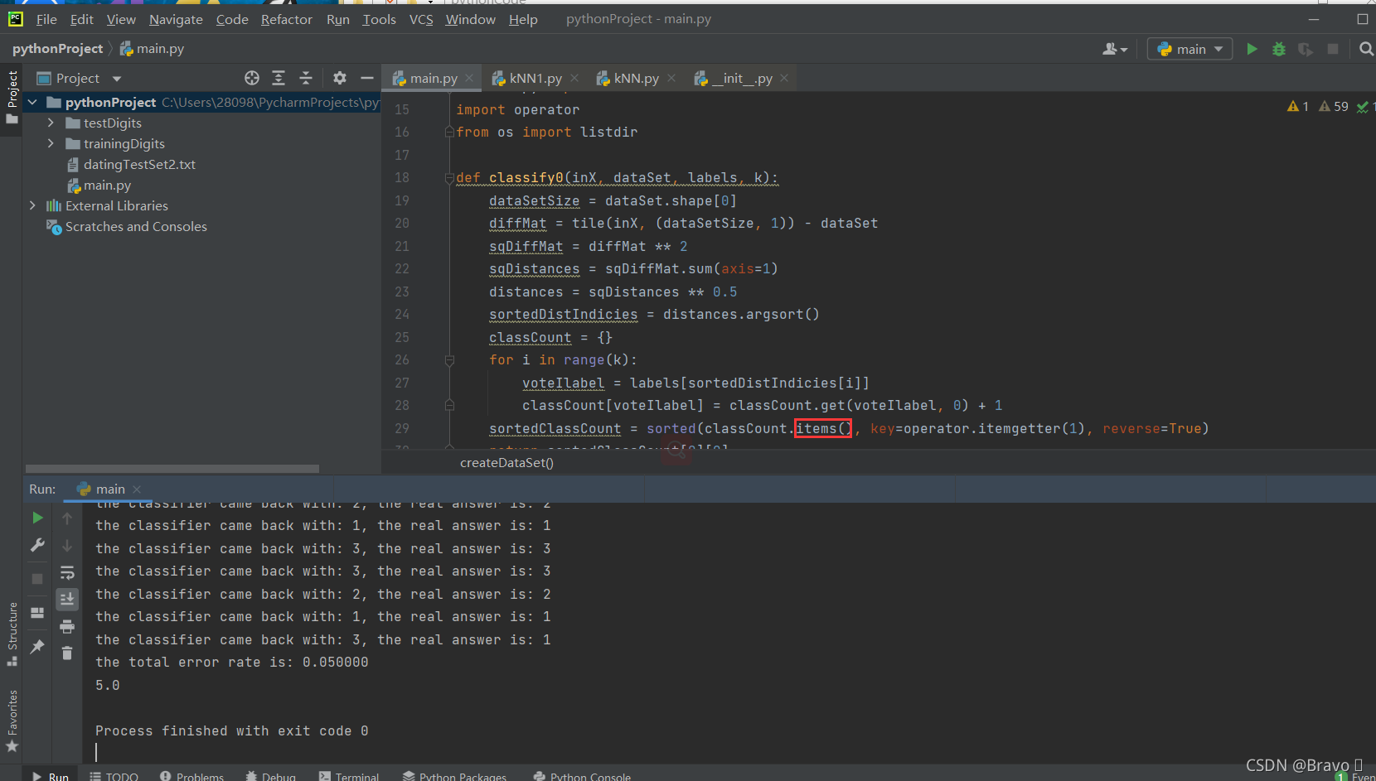Pin the Run tab
Viewport: 1376px width, 781px height.
coord(37,647)
